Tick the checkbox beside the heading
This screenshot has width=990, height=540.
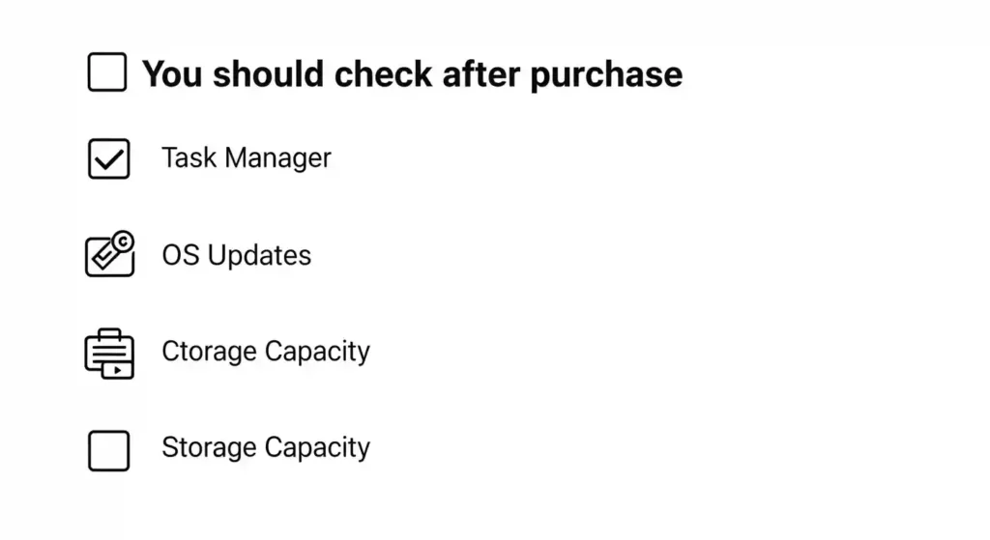pos(107,71)
